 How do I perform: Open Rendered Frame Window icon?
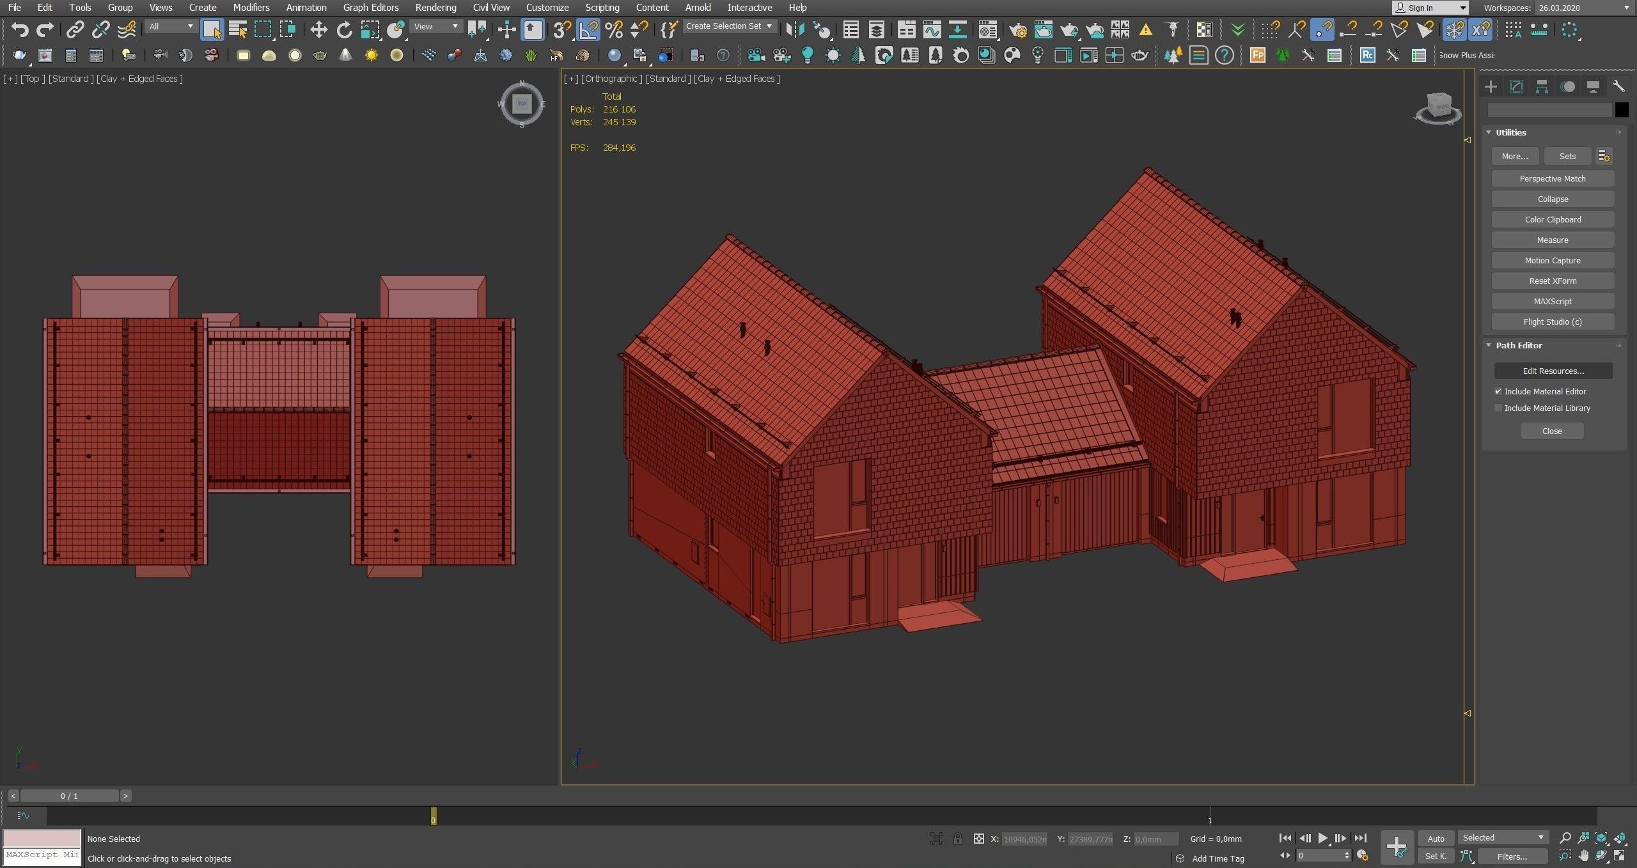(1044, 29)
